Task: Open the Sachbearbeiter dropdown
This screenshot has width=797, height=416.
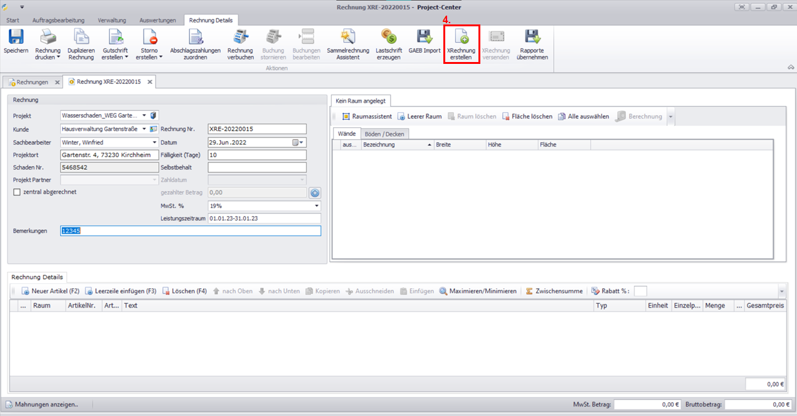Action: point(154,143)
